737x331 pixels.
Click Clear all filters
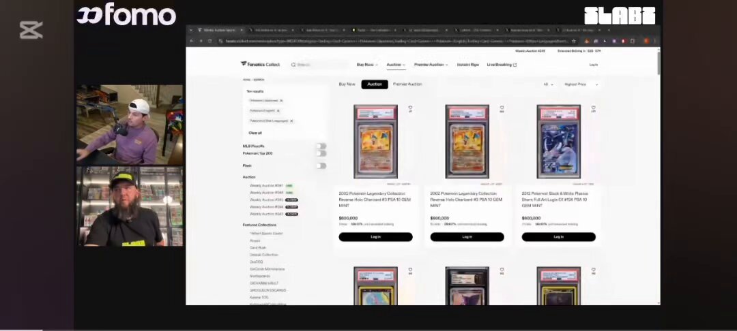coord(255,133)
